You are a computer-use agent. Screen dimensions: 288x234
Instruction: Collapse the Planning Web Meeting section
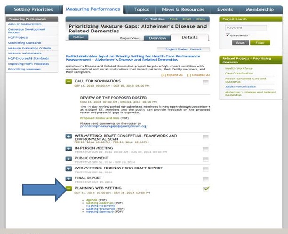click(69, 189)
